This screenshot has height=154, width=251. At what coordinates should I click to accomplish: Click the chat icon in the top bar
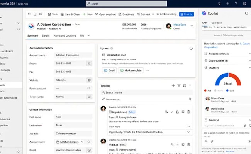(x=244, y=3)
